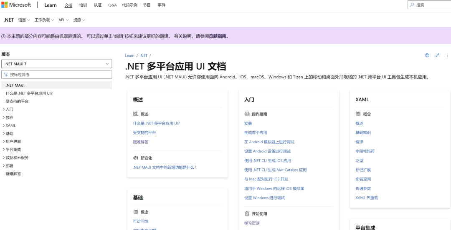Viewport: 451px width, 230px height.
Task: Click the search magnifier icon
Action: click(412, 5)
